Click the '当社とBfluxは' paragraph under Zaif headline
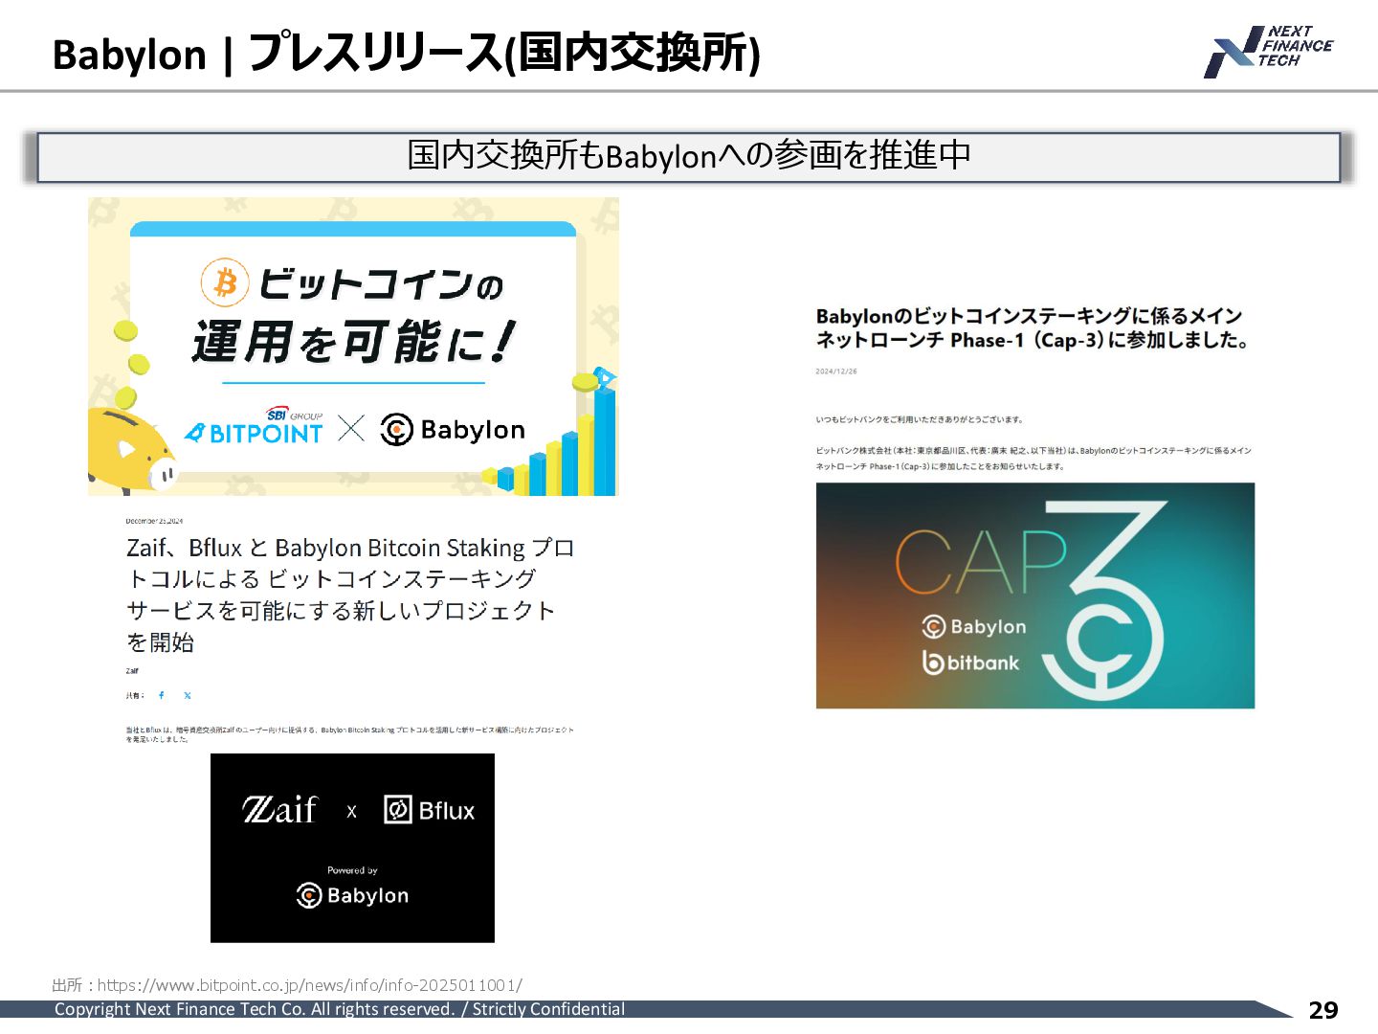This screenshot has height=1034, width=1378. coord(349,734)
